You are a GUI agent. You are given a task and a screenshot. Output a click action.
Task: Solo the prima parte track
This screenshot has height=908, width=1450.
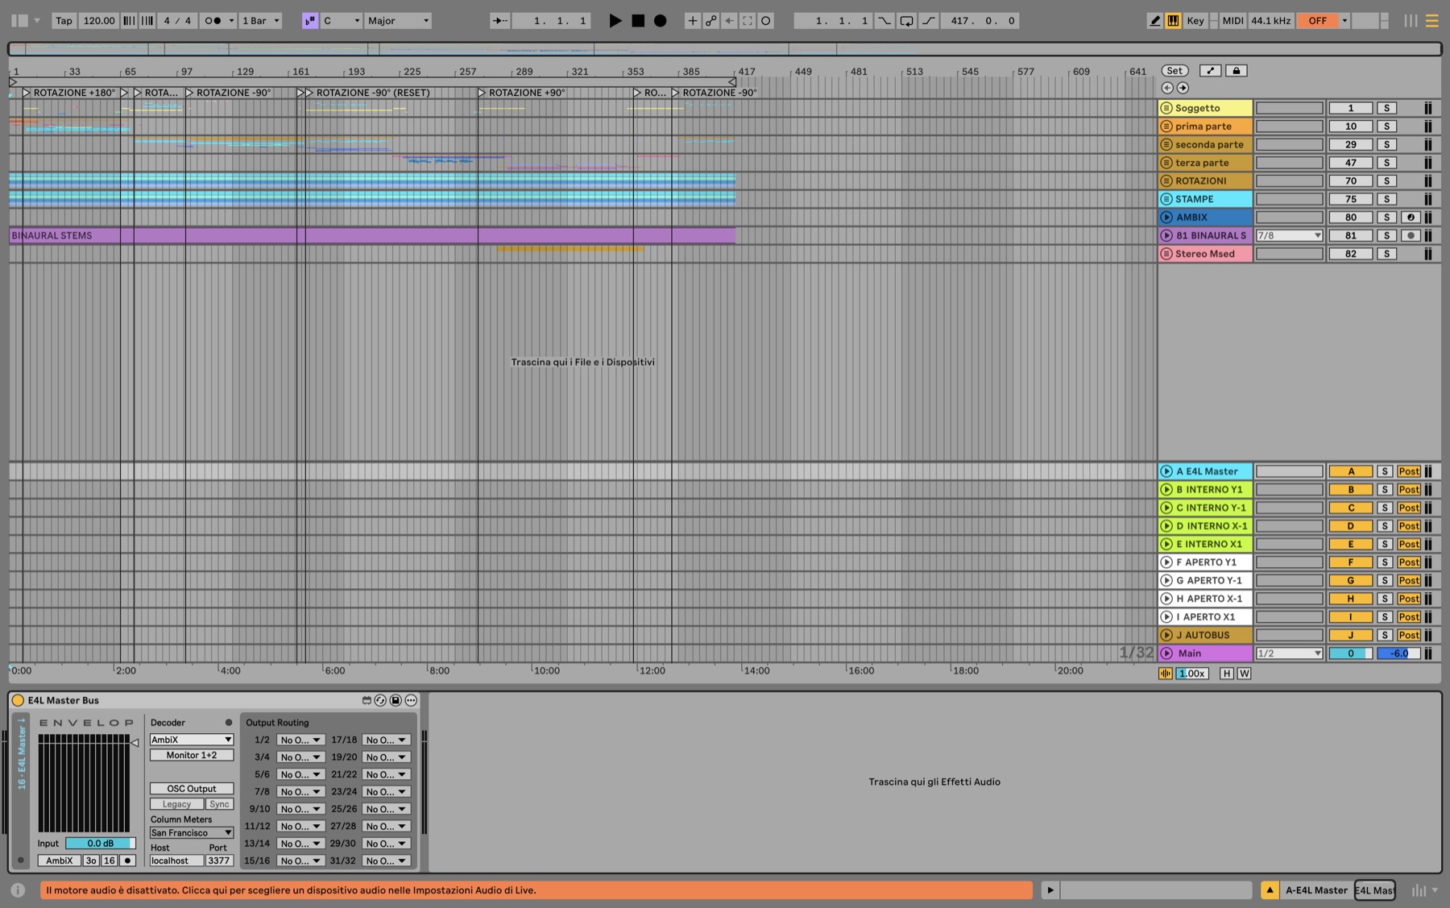click(x=1386, y=126)
